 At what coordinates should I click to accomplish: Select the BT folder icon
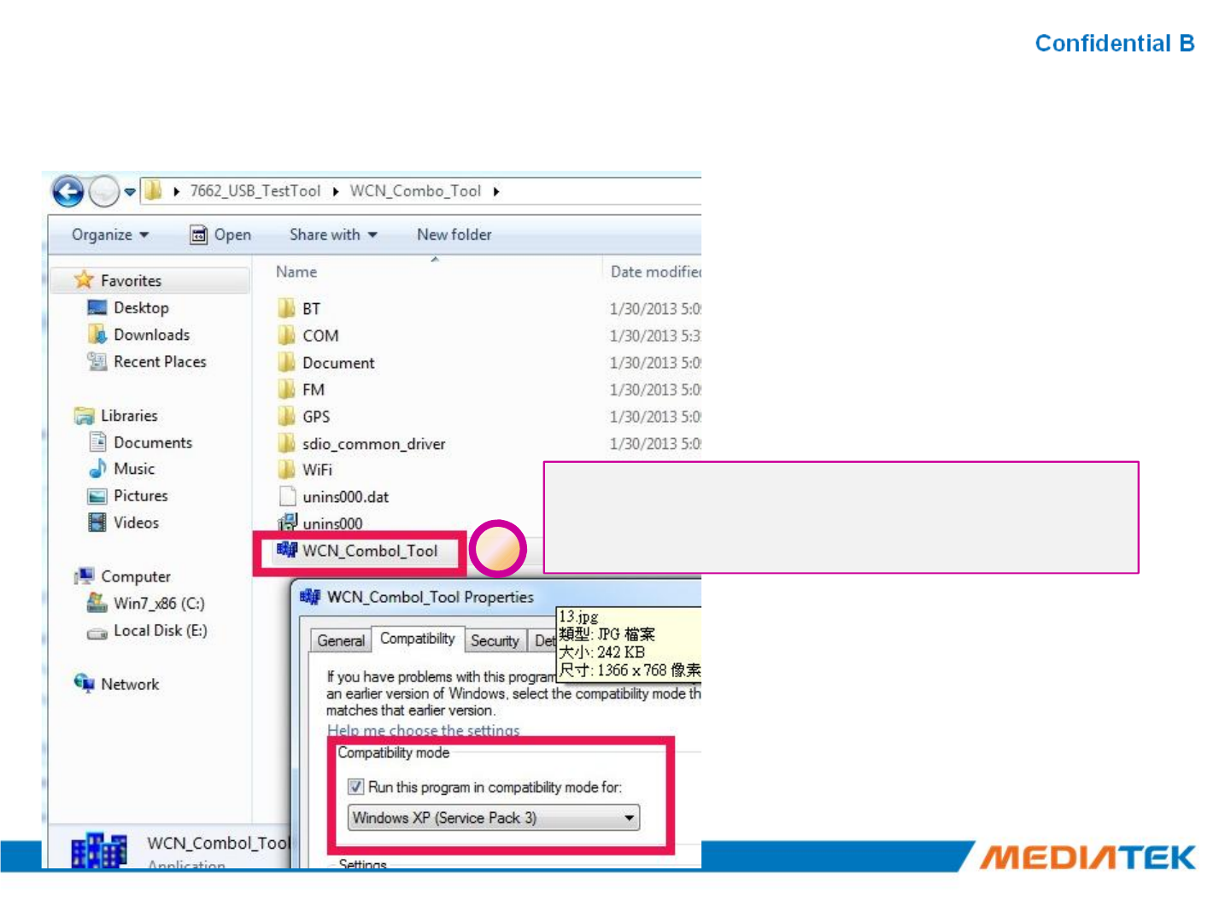286,308
